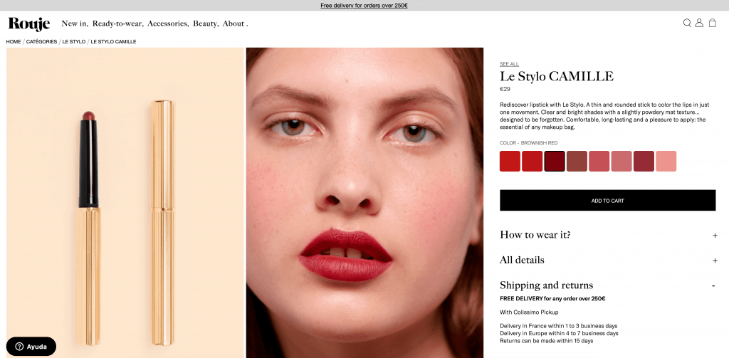Expand the How to wear it section
The image size is (729, 358).
609,235
